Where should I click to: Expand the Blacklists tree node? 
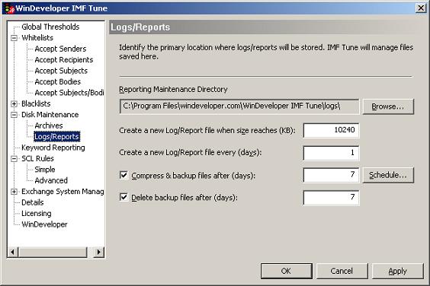pos(14,103)
